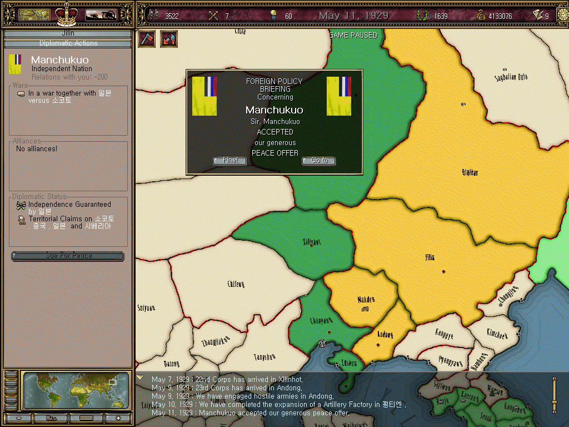
Task: Select Mukden province label
Action: [x=366, y=300]
